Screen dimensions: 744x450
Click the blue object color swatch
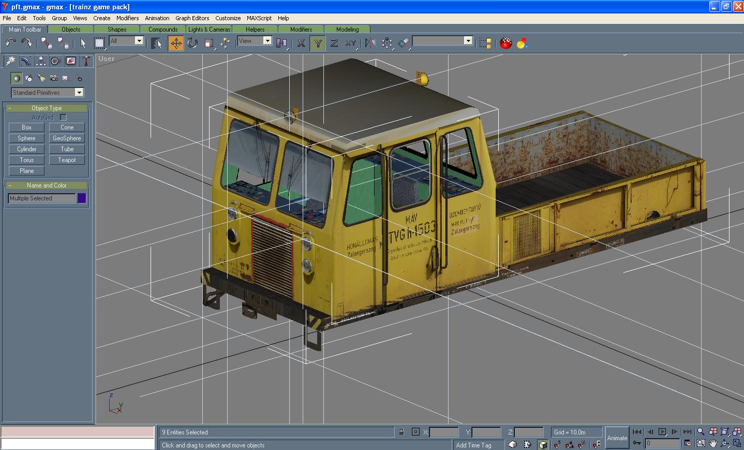pos(82,198)
